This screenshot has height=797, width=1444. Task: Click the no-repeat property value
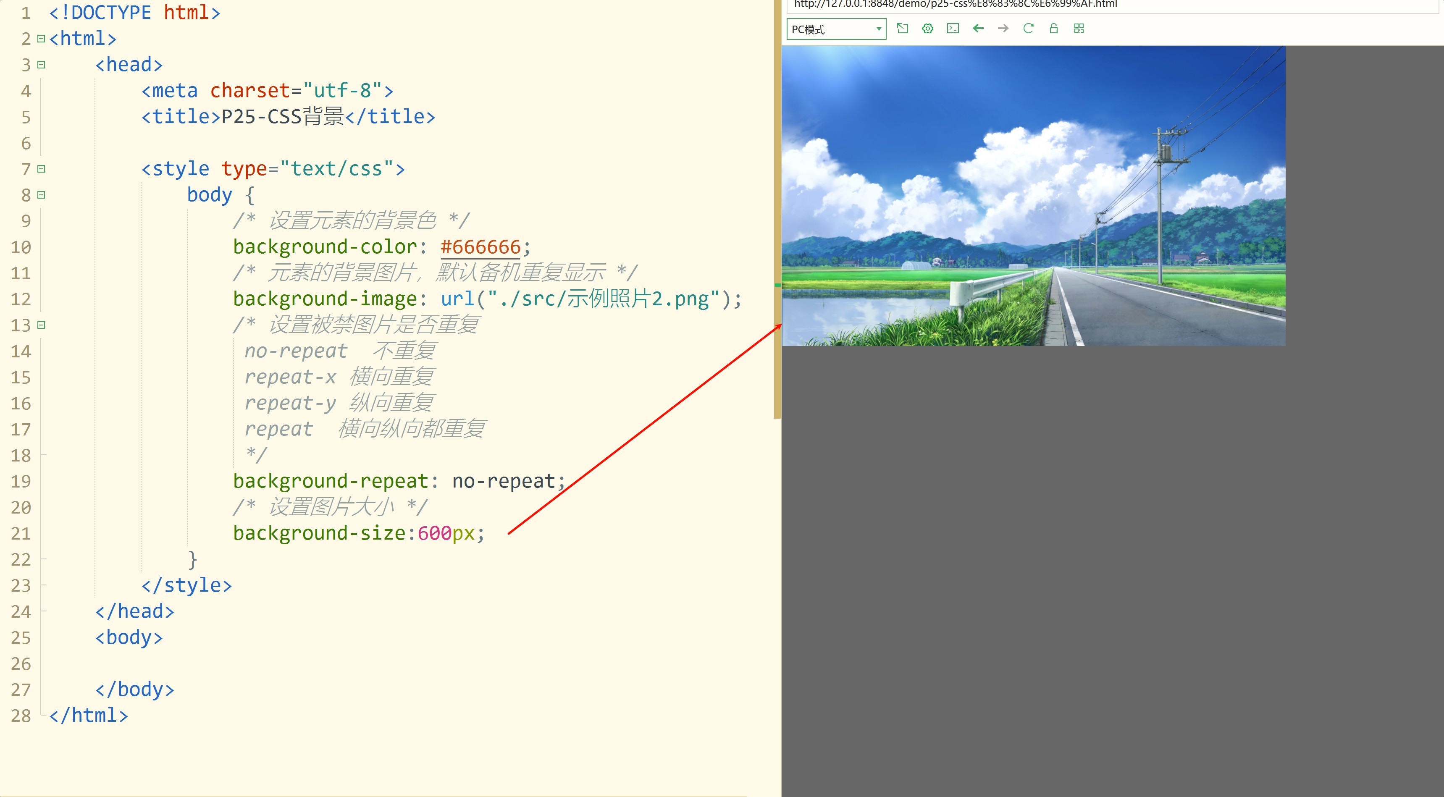click(x=503, y=482)
